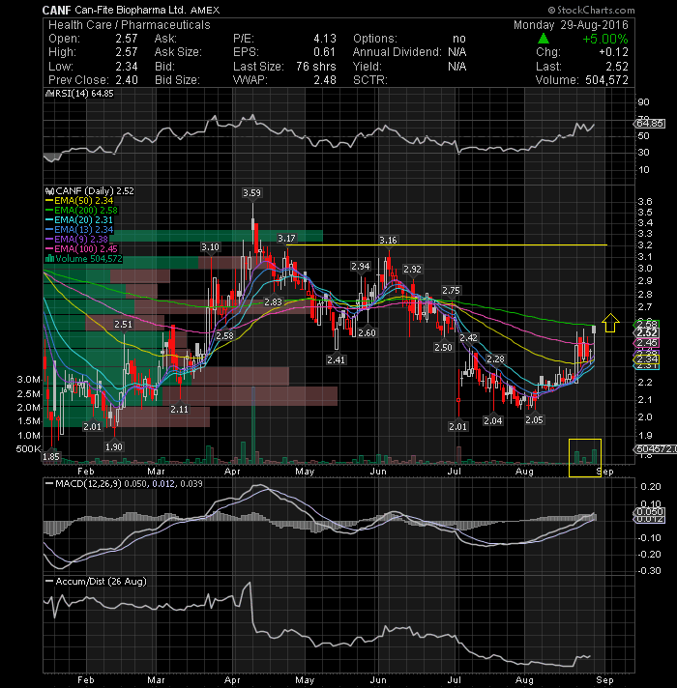Click the candlestick icon beside CANF (Daily)
Screen dimensions: 677x688
49,191
